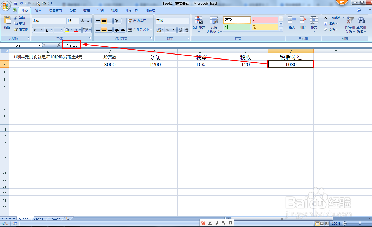Open Excel help question mark
The height and width of the screenshot is (227, 372).
pos(359,10)
